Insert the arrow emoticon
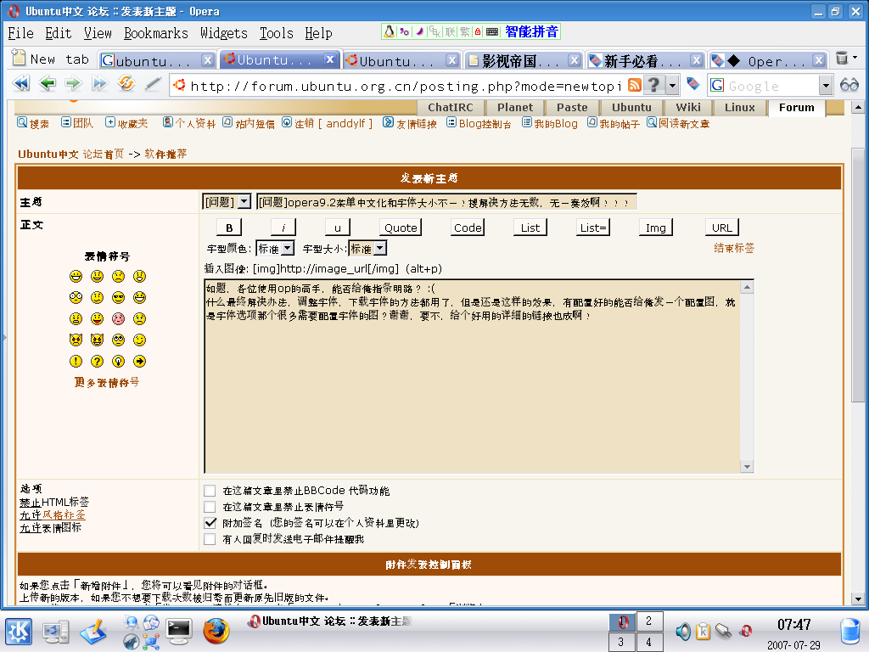869x652 pixels. [x=140, y=362]
